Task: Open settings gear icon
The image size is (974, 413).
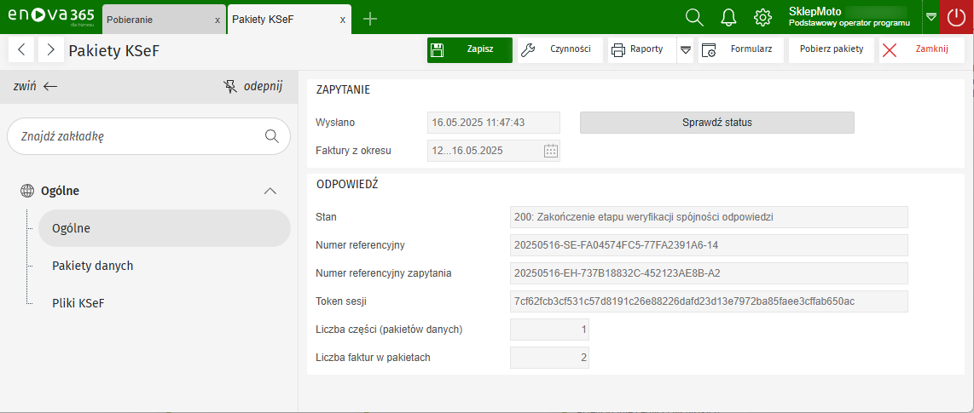Action: pos(762,18)
